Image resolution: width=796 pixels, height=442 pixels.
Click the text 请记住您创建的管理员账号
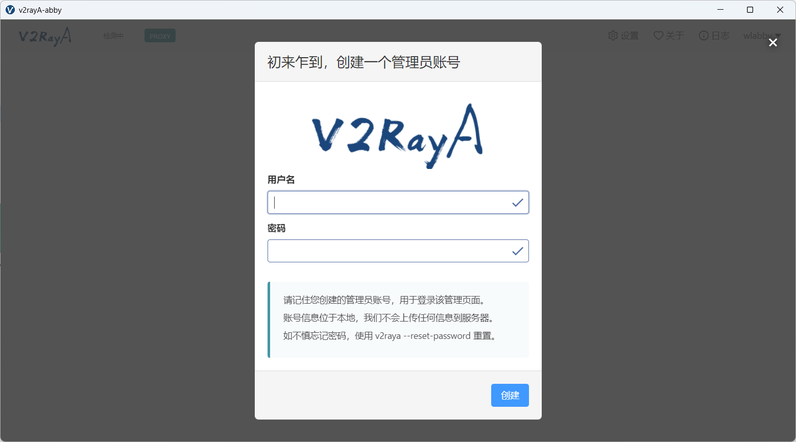pos(337,300)
